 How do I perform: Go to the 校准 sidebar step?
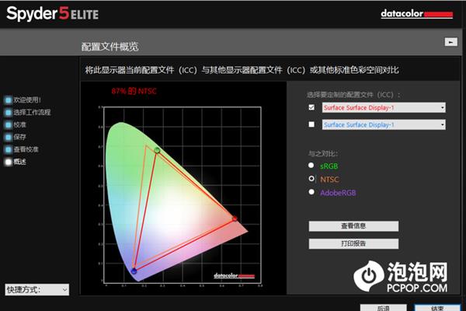(19, 124)
